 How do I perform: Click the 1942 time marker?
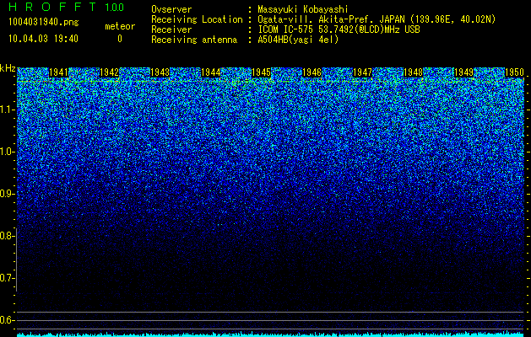point(110,72)
